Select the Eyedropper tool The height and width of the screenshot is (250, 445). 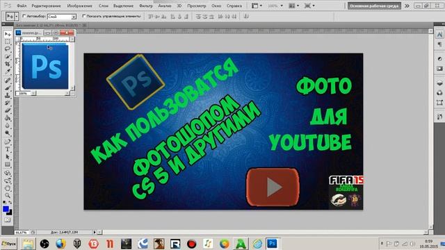(8, 71)
